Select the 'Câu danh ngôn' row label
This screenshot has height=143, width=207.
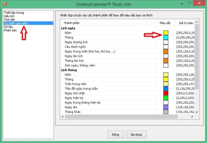click(75, 47)
